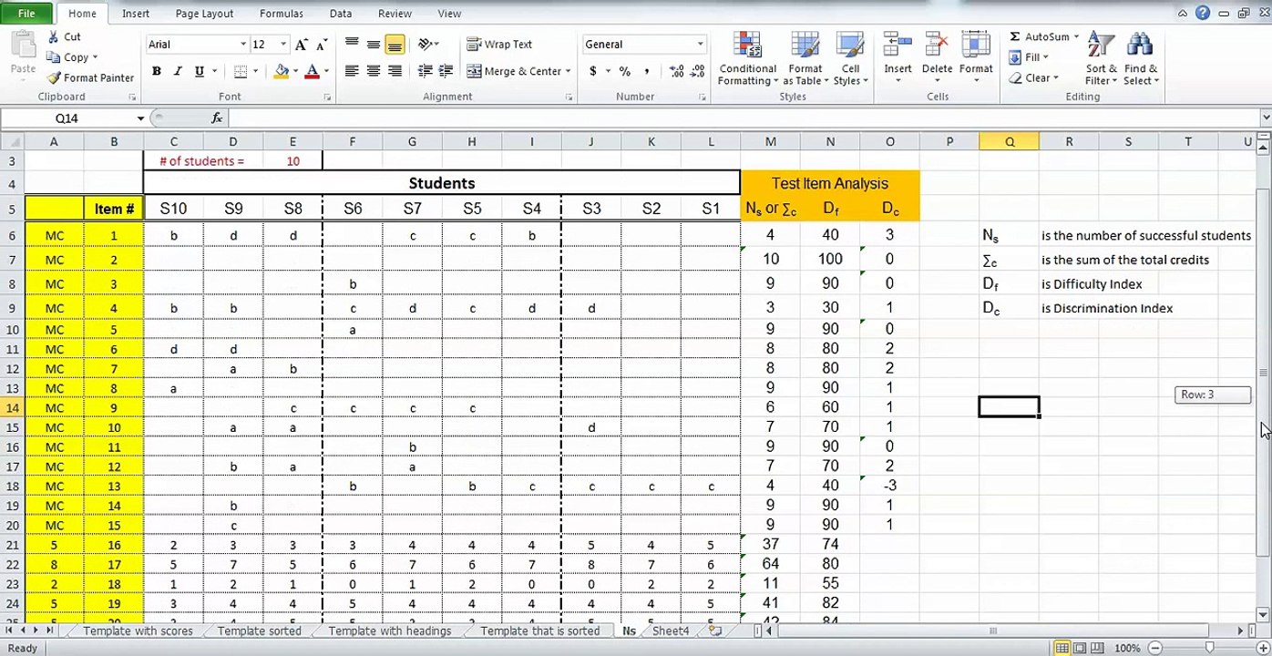
Task: Open the Excel Help question mark
Action: pos(1203,13)
